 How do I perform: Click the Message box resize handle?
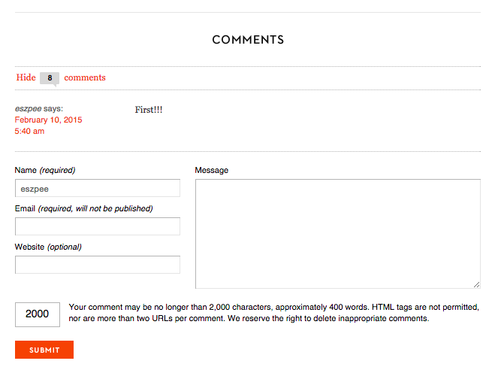(x=476, y=284)
